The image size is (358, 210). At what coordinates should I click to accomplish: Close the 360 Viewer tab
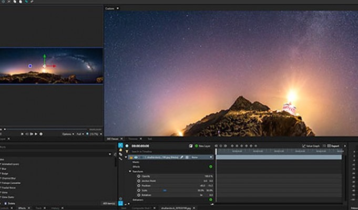point(121,139)
